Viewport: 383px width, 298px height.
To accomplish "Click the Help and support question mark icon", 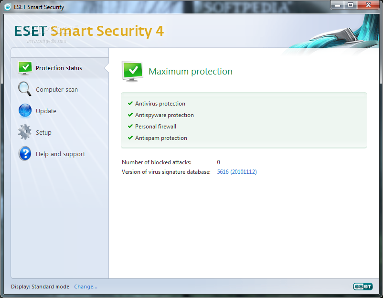I will (x=25, y=154).
